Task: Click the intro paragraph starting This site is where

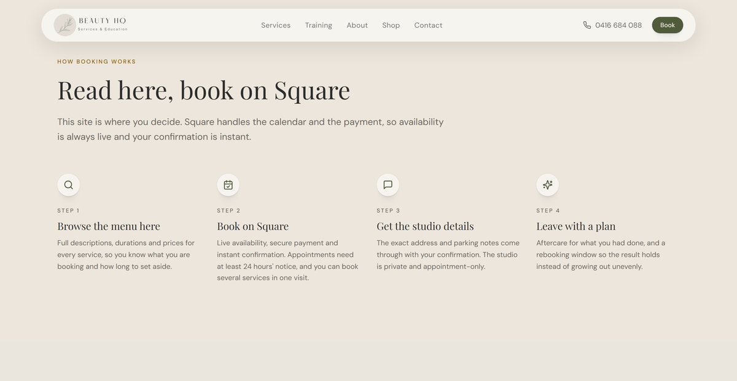Action: point(251,129)
